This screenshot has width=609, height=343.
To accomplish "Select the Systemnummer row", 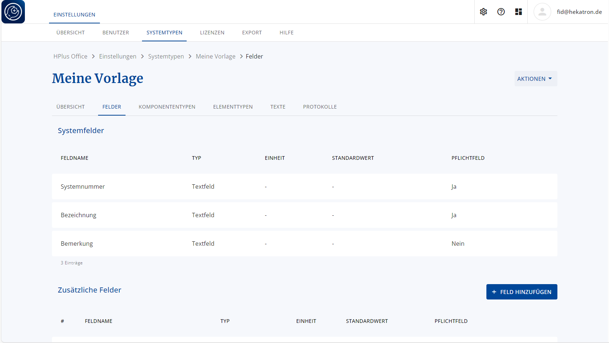I will coord(304,186).
